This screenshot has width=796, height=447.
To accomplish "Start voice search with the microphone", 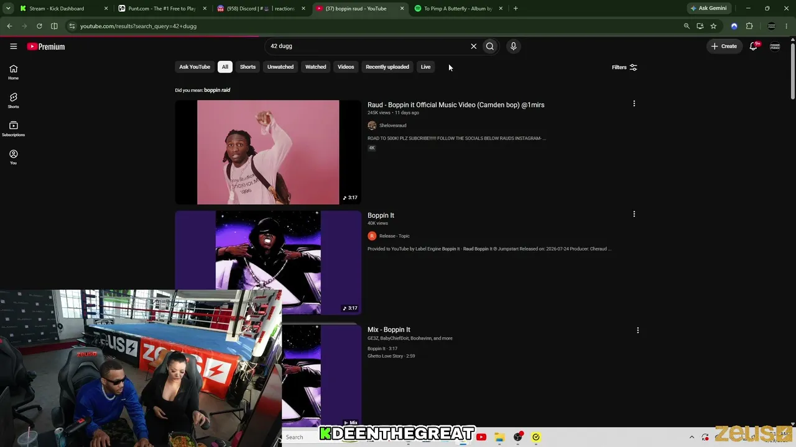I will [513, 46].
